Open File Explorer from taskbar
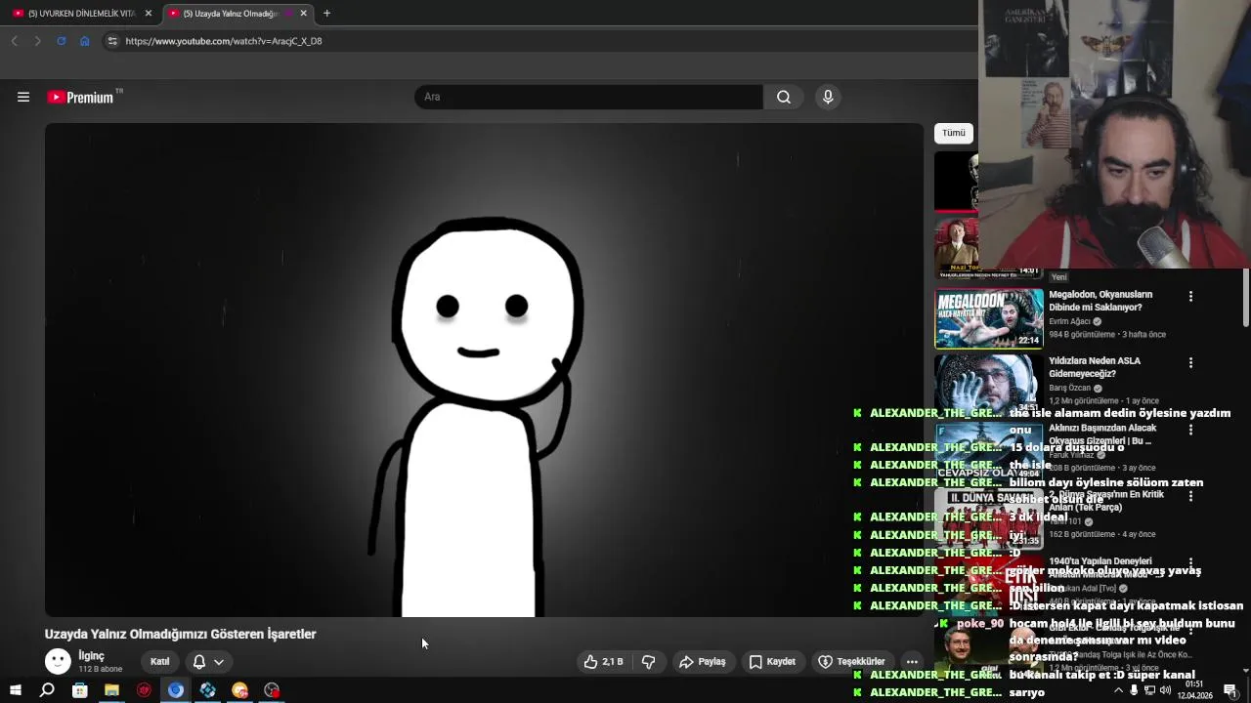 [111, 690]
